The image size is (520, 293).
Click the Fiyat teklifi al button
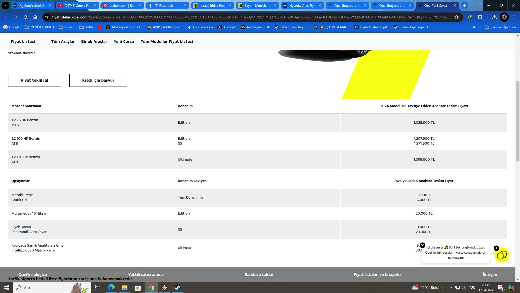pos(35,80)
